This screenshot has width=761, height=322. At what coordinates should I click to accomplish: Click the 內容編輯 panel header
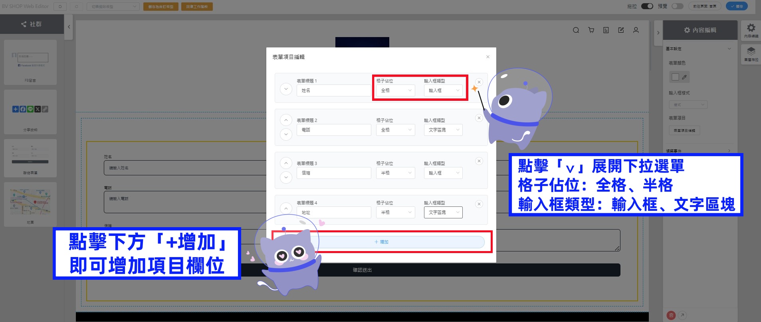700,30
